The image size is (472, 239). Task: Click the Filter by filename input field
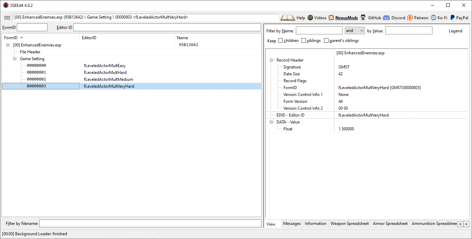(x=150, y=224)
